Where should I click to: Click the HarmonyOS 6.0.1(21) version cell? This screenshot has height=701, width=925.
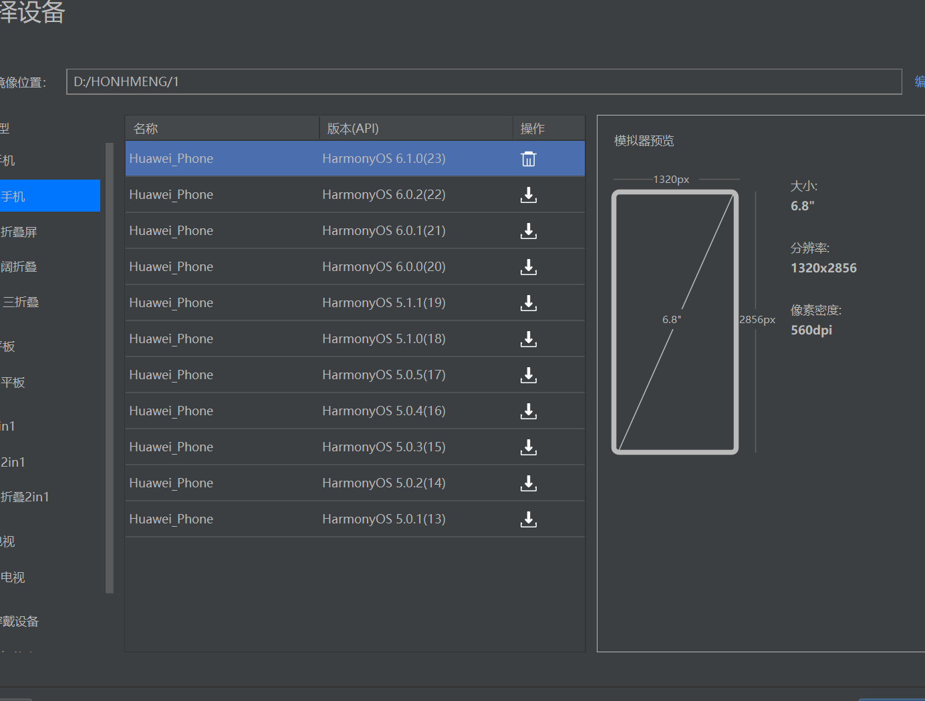coord(384,230)
